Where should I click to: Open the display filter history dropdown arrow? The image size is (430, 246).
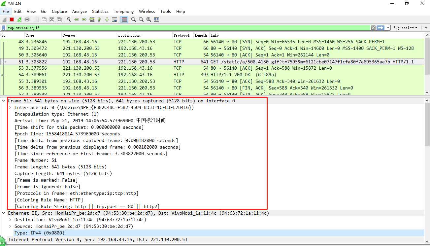[x=388, y=28]
